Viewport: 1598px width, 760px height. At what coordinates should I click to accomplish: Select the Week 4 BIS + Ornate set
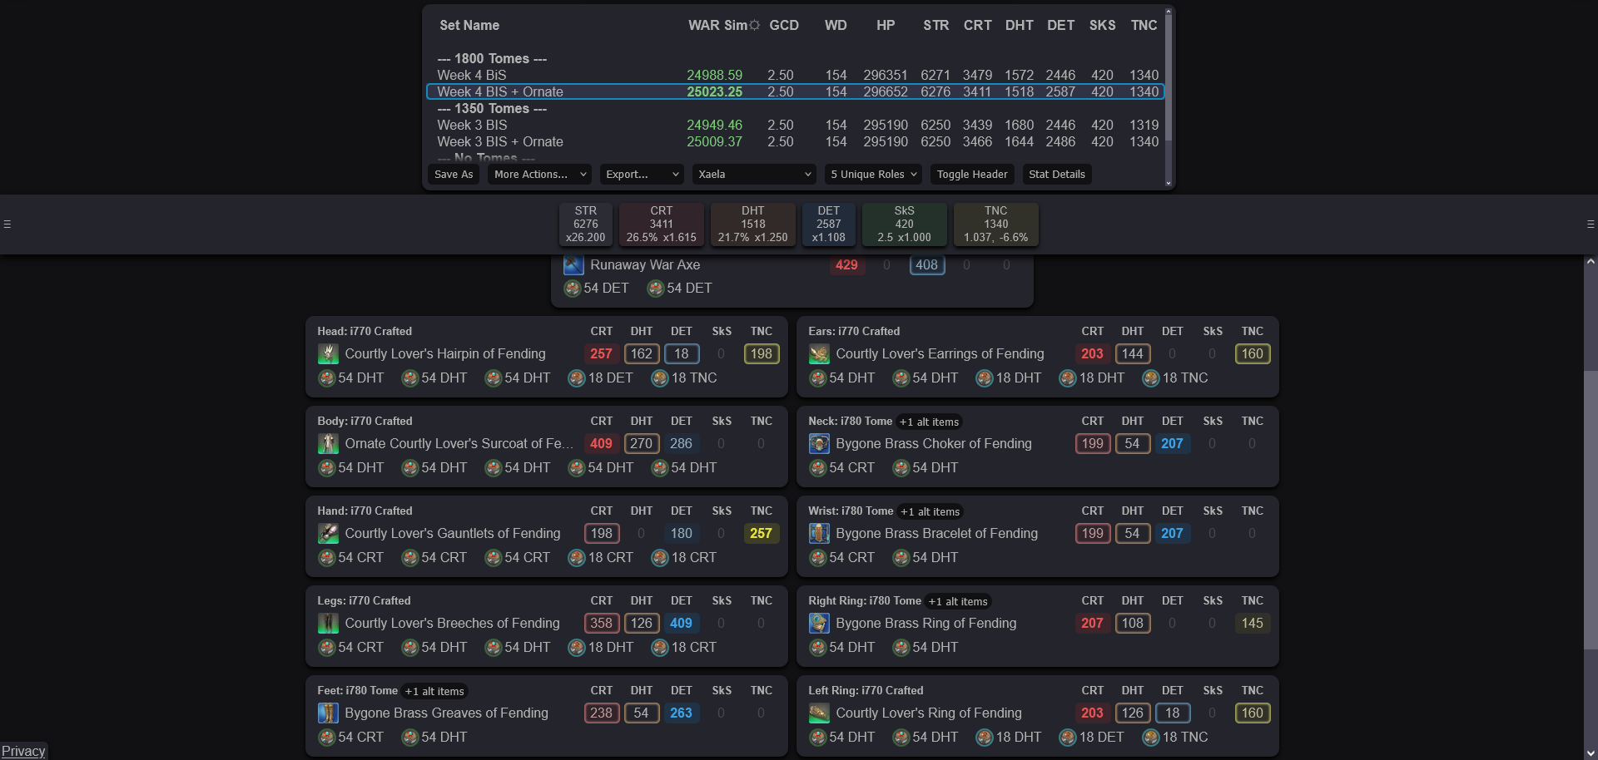coord(795,92)
